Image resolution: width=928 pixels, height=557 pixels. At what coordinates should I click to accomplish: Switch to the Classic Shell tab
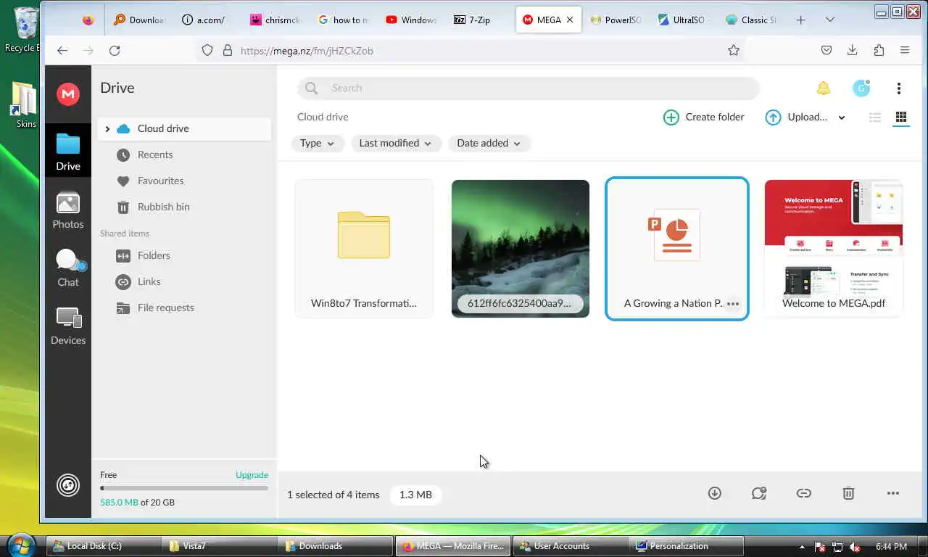(x=753, y=20)
